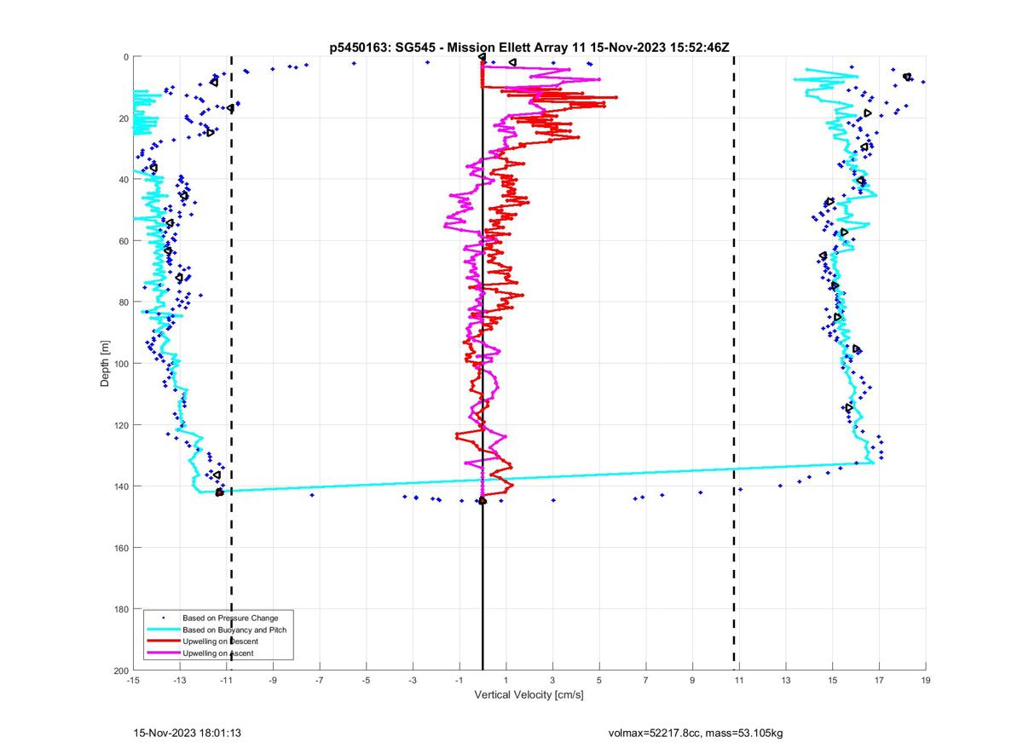Image resolution: width=1023 pixels, height=754 pixels.
Task: Click velocity axis tick label 9
Action: 693,681
